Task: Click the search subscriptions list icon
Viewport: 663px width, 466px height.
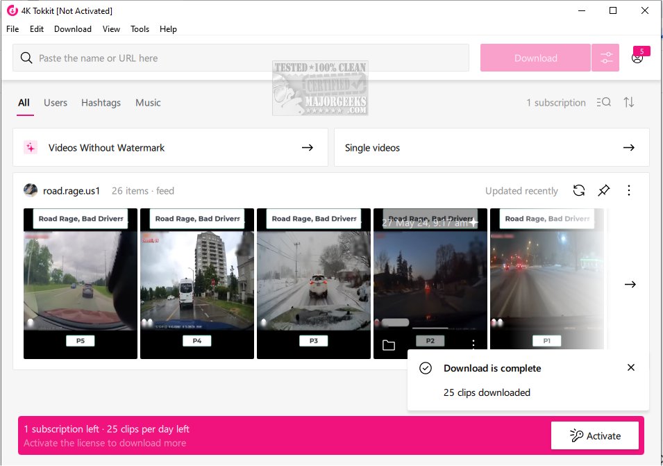Action: (603, 102)
